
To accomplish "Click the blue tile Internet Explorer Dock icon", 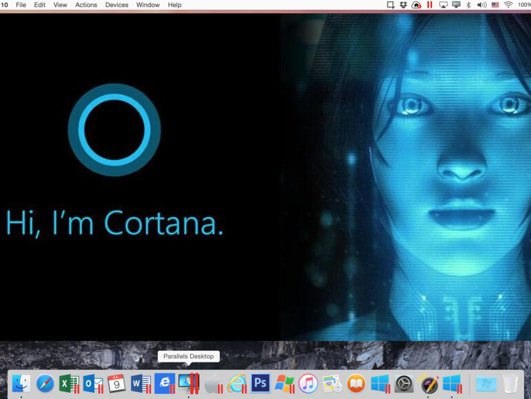I will pyautogui.click(x=165, y=384).
